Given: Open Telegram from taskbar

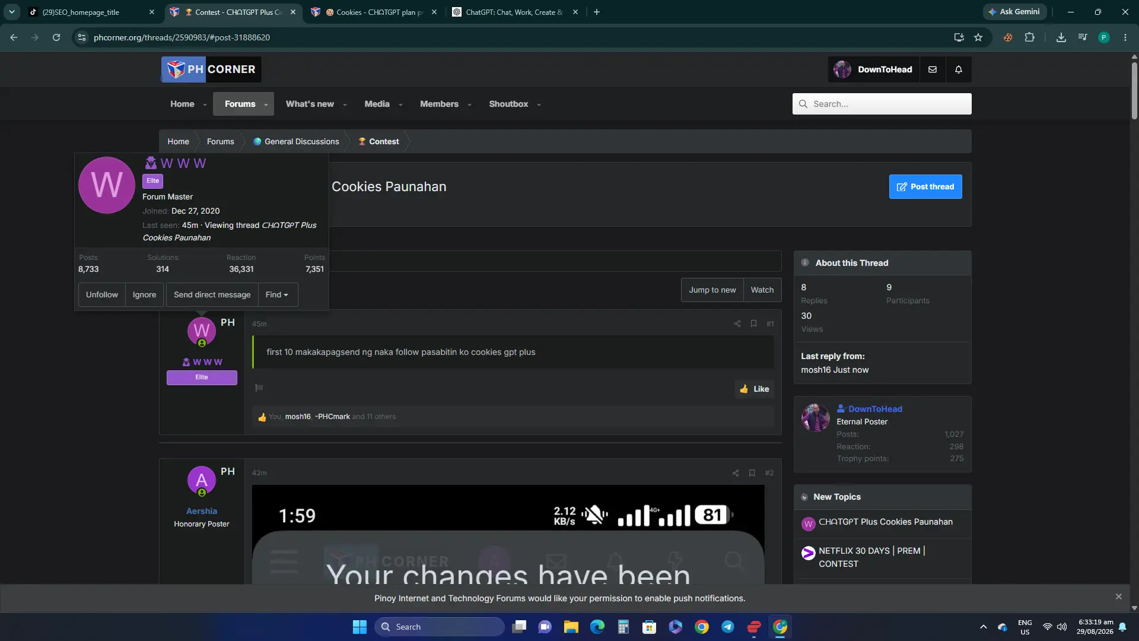Looking at the screenshot, I should 728,627.
